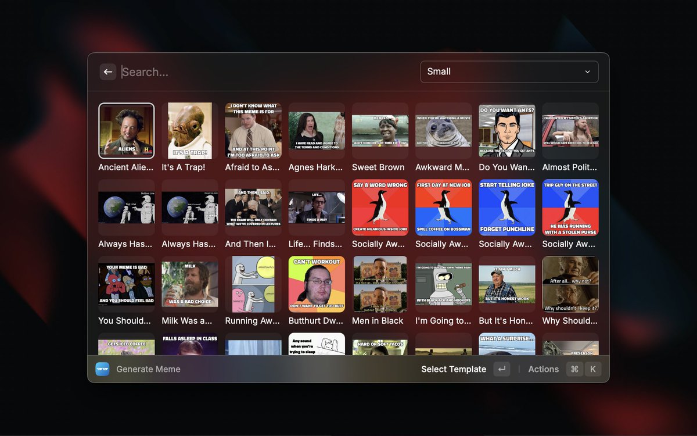Viewport: 697px width, 436px height.
Task: Choose the Men in Black template
Action: pyautogui.click(x=380, y=284)
